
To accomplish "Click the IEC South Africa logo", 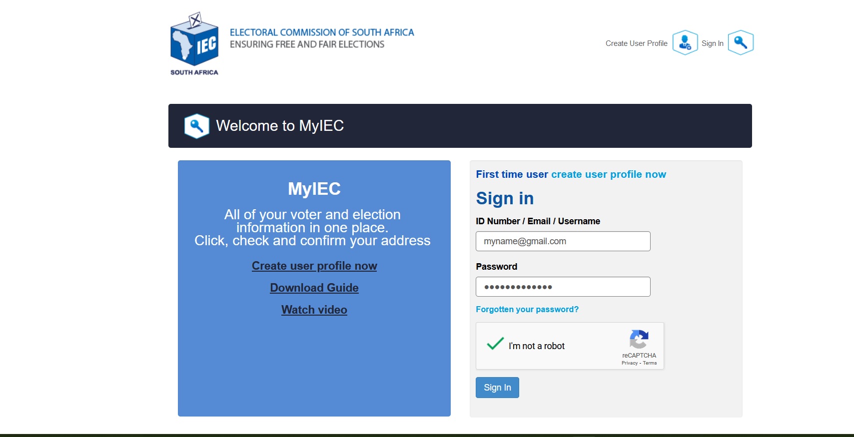I will [x=194, y=44].
